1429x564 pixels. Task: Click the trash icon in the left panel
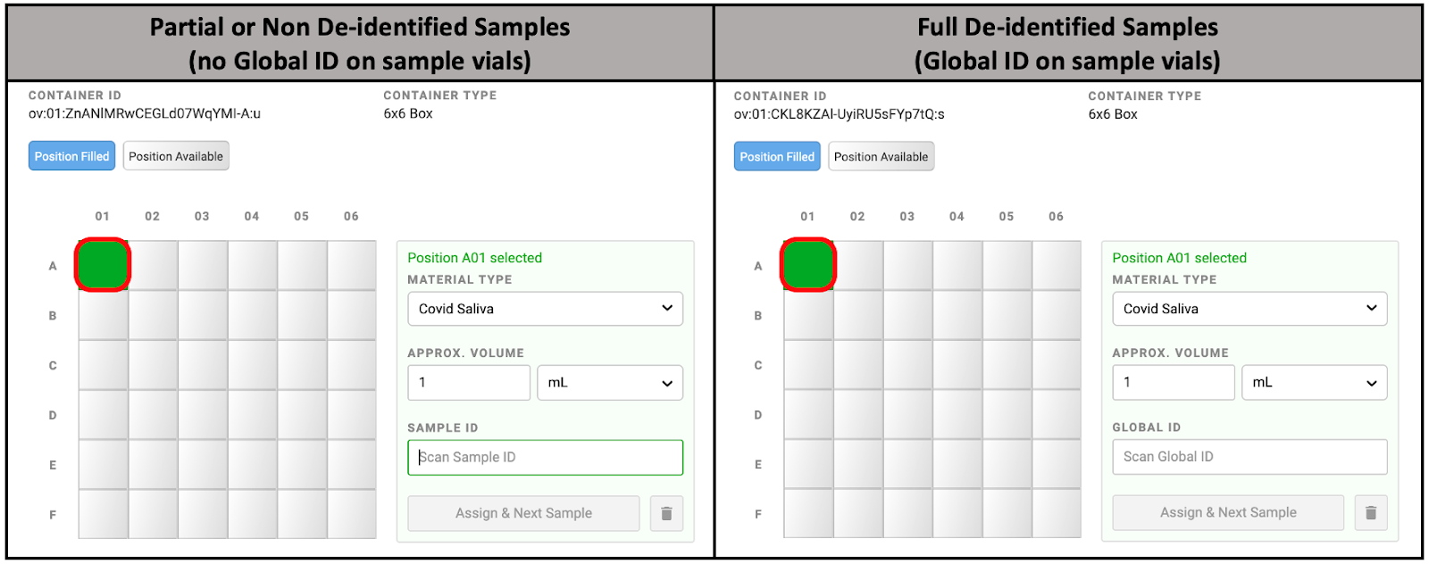pyautogui.click(x=666, y=513)
